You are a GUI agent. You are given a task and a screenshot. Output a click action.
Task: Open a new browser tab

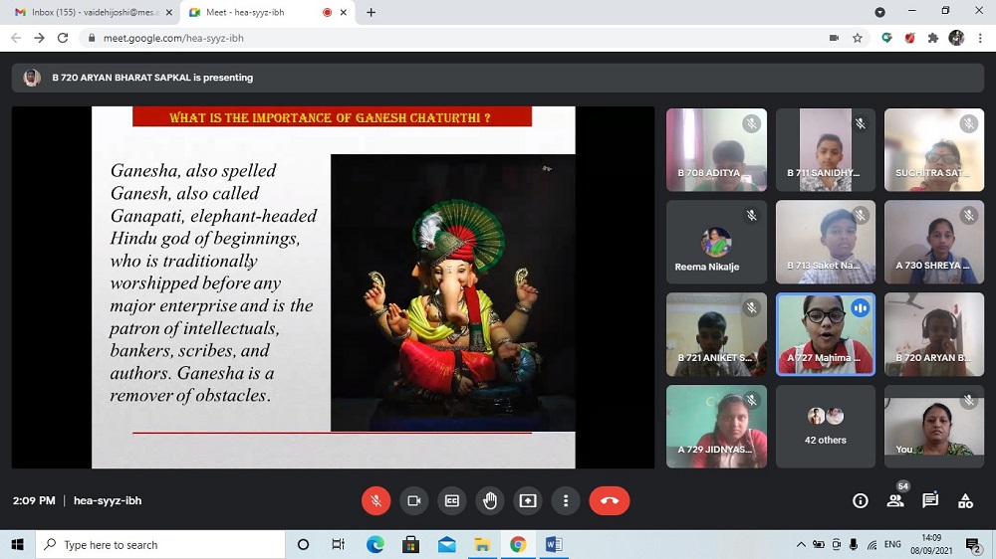pyautogui.click(x=372, y=12)
